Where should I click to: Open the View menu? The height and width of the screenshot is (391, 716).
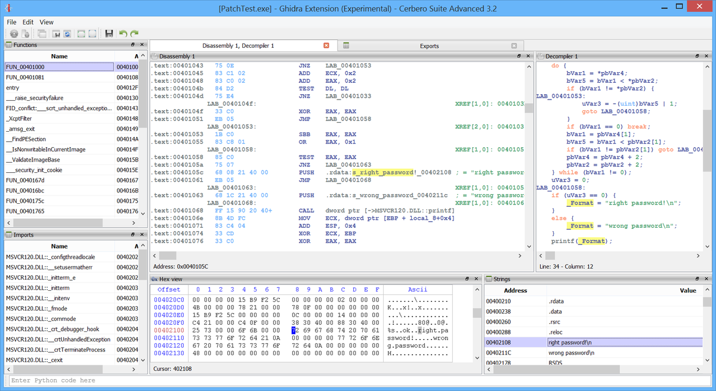(47, 22)
